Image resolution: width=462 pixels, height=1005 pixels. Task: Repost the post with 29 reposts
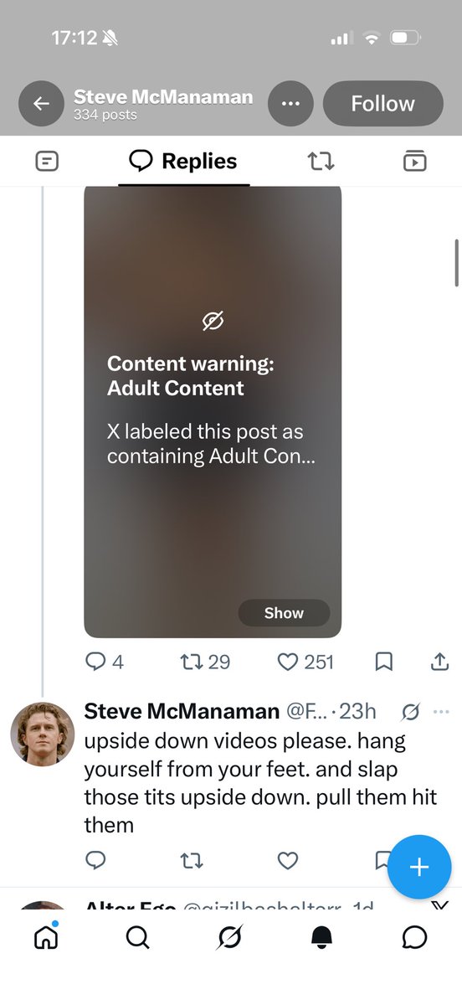[x=205, y=662]
